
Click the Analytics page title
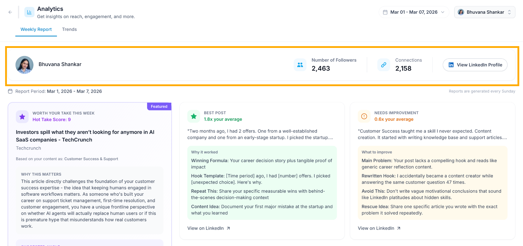click(x=50, y=9)
